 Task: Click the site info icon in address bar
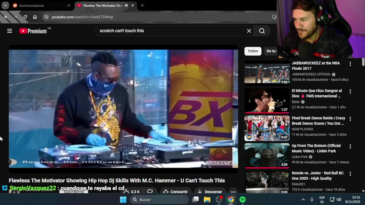click(46, 17)
